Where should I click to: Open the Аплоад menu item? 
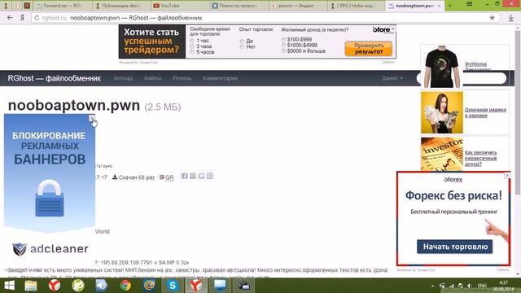(123, 78)
